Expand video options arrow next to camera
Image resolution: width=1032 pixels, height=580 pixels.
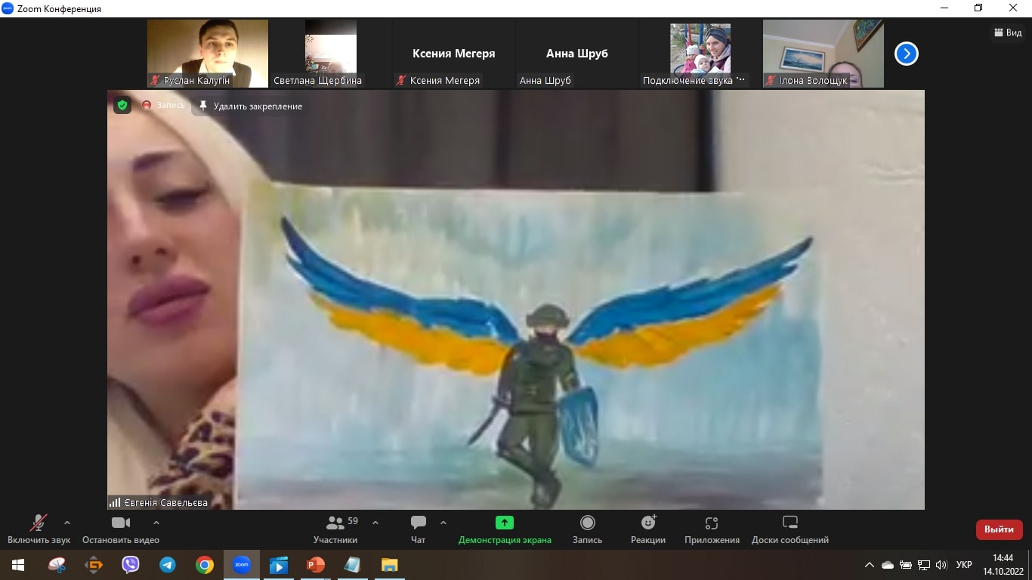coord(156,523)
